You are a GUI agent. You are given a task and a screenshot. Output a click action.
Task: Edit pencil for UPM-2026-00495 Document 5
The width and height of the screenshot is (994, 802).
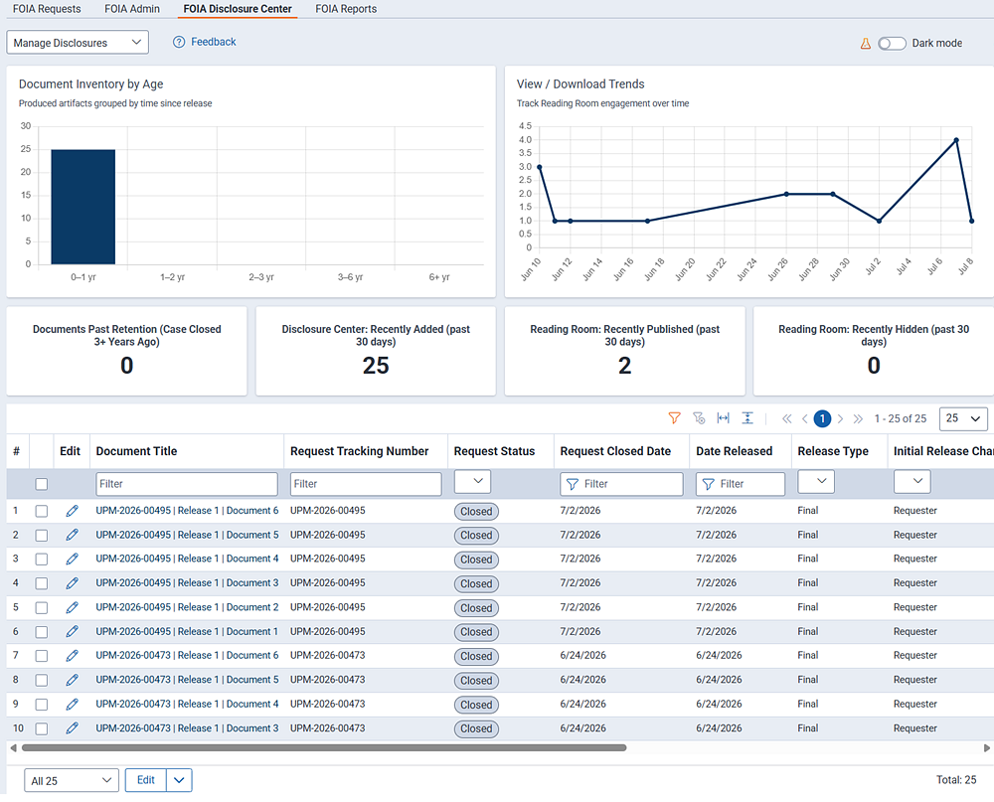(73, 535)
